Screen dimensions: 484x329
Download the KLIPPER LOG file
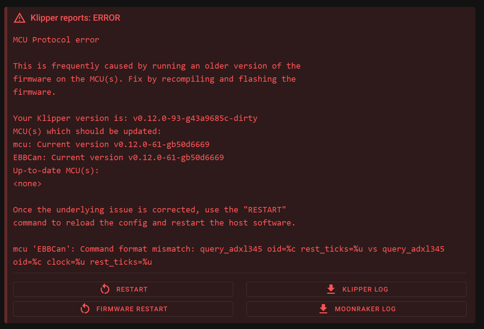pyautogui.click(x=356, y=289)
